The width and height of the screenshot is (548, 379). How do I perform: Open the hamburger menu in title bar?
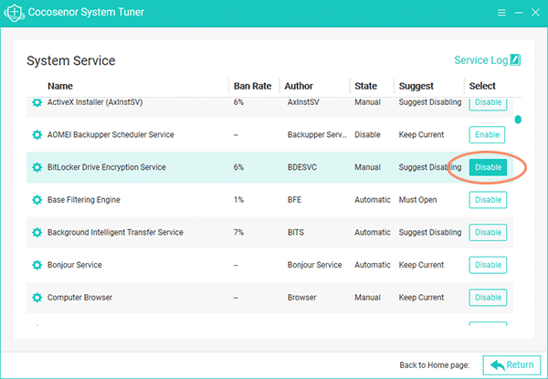pos(501,13)
